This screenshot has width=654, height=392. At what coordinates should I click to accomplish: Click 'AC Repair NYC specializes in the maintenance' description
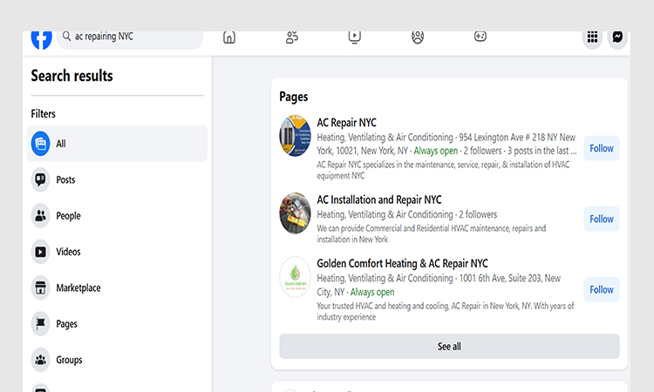pos(443,170)
